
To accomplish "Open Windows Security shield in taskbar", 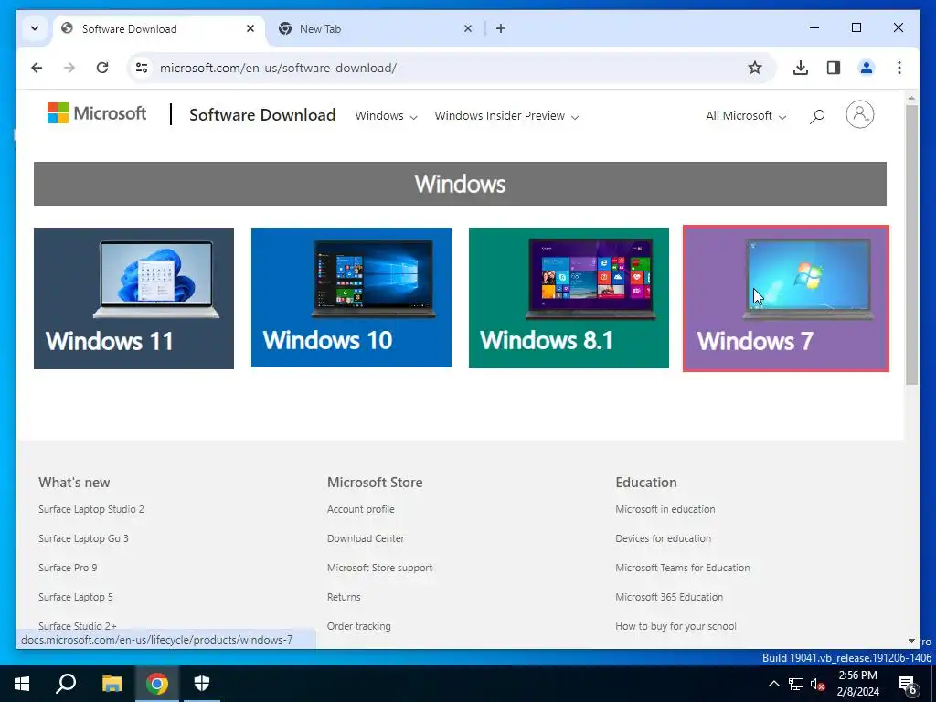I will 202,684.
